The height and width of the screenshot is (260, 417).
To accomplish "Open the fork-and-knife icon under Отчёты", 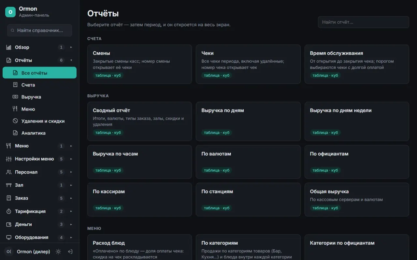I will (15, 109).
